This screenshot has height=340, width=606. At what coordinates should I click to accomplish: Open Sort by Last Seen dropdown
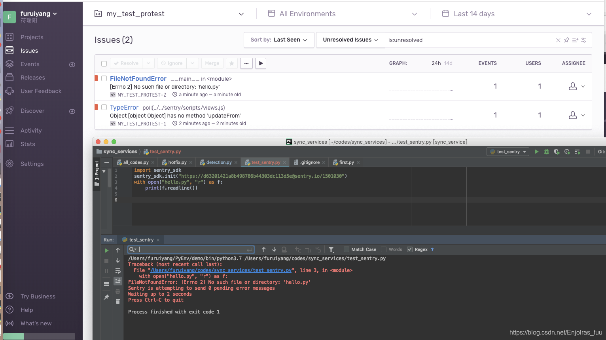click(x=279, y=40)
